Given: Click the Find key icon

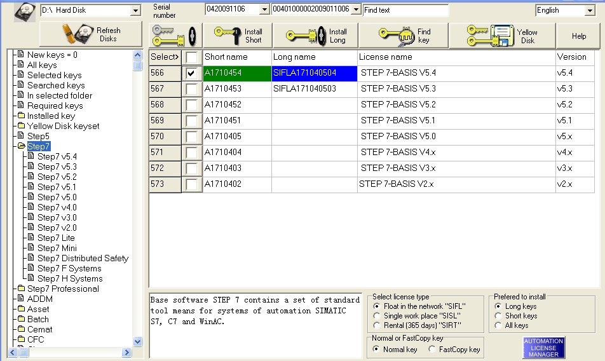Looking at the screenshot, I should tap(395, 36).
